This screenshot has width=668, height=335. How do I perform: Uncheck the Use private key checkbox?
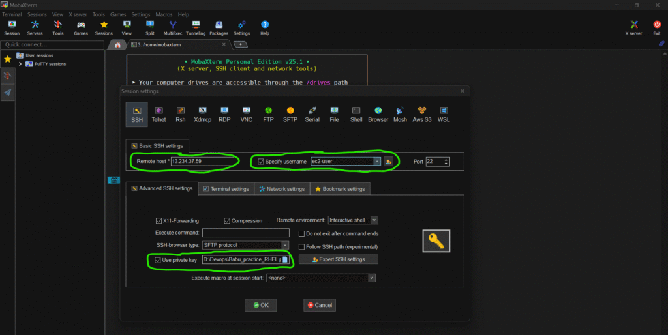click(158, 260)
